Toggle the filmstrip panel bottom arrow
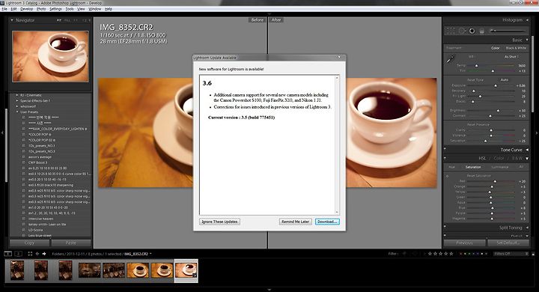This screenshot has width=539, height=292. click(x=269, y=290)
